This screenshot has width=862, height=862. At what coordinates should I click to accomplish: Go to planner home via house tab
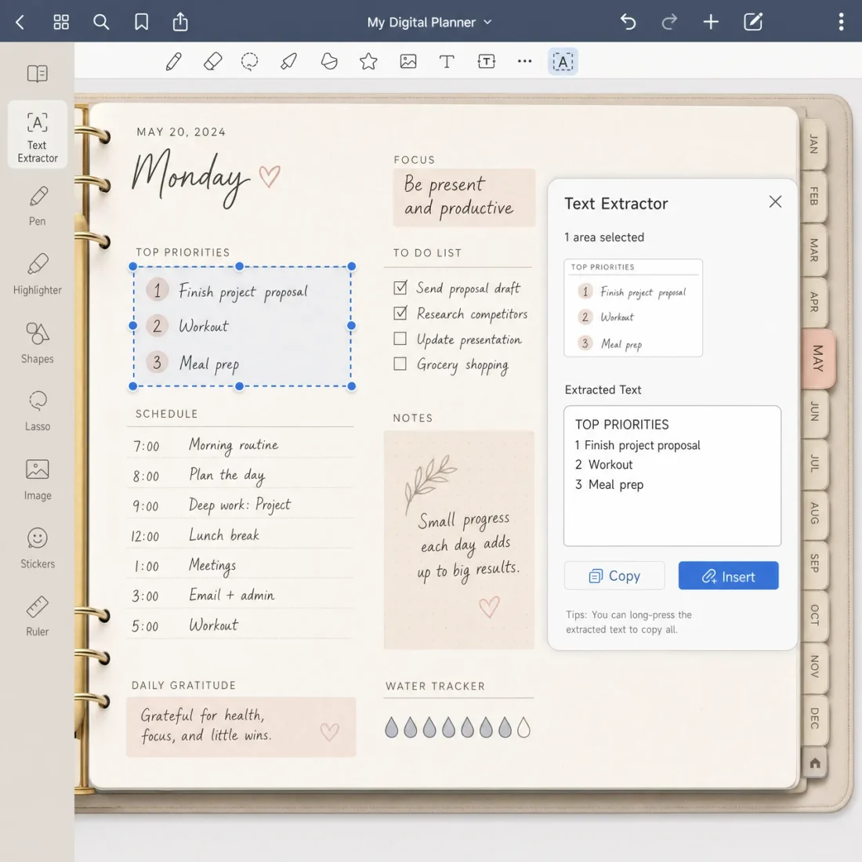click(x=815, y=762)
